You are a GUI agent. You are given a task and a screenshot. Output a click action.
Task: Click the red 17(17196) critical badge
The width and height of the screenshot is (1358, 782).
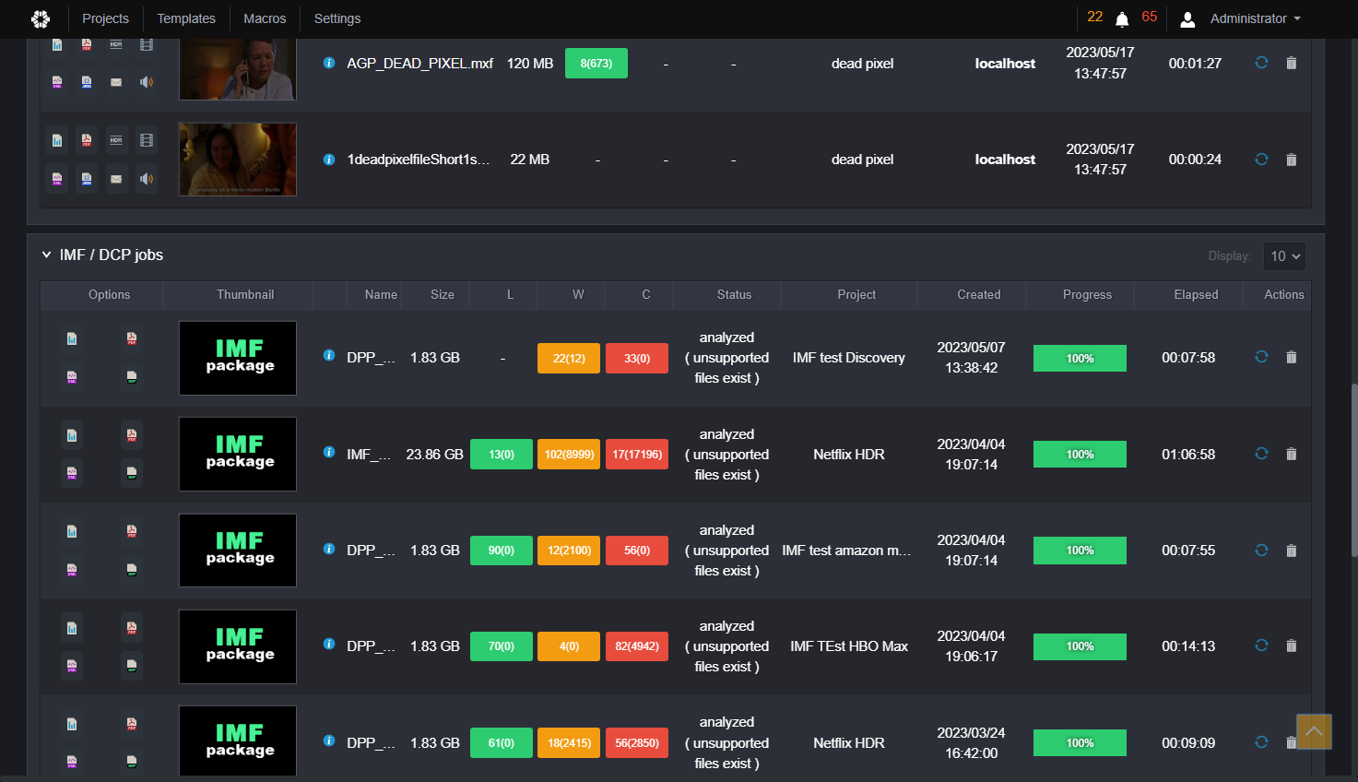tap(637, 454)
